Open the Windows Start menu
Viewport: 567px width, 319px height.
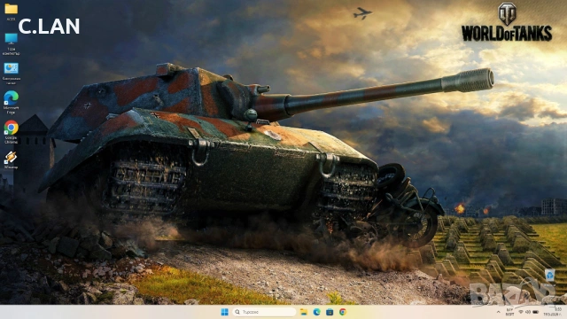point(224,312)
